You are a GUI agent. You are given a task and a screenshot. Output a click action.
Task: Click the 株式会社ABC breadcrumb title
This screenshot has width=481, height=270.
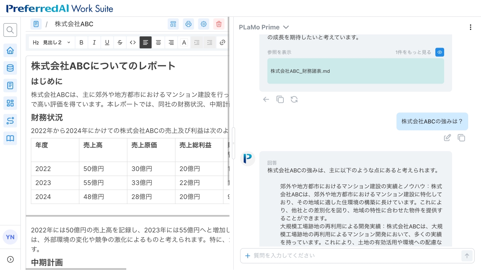coord(74,24)
